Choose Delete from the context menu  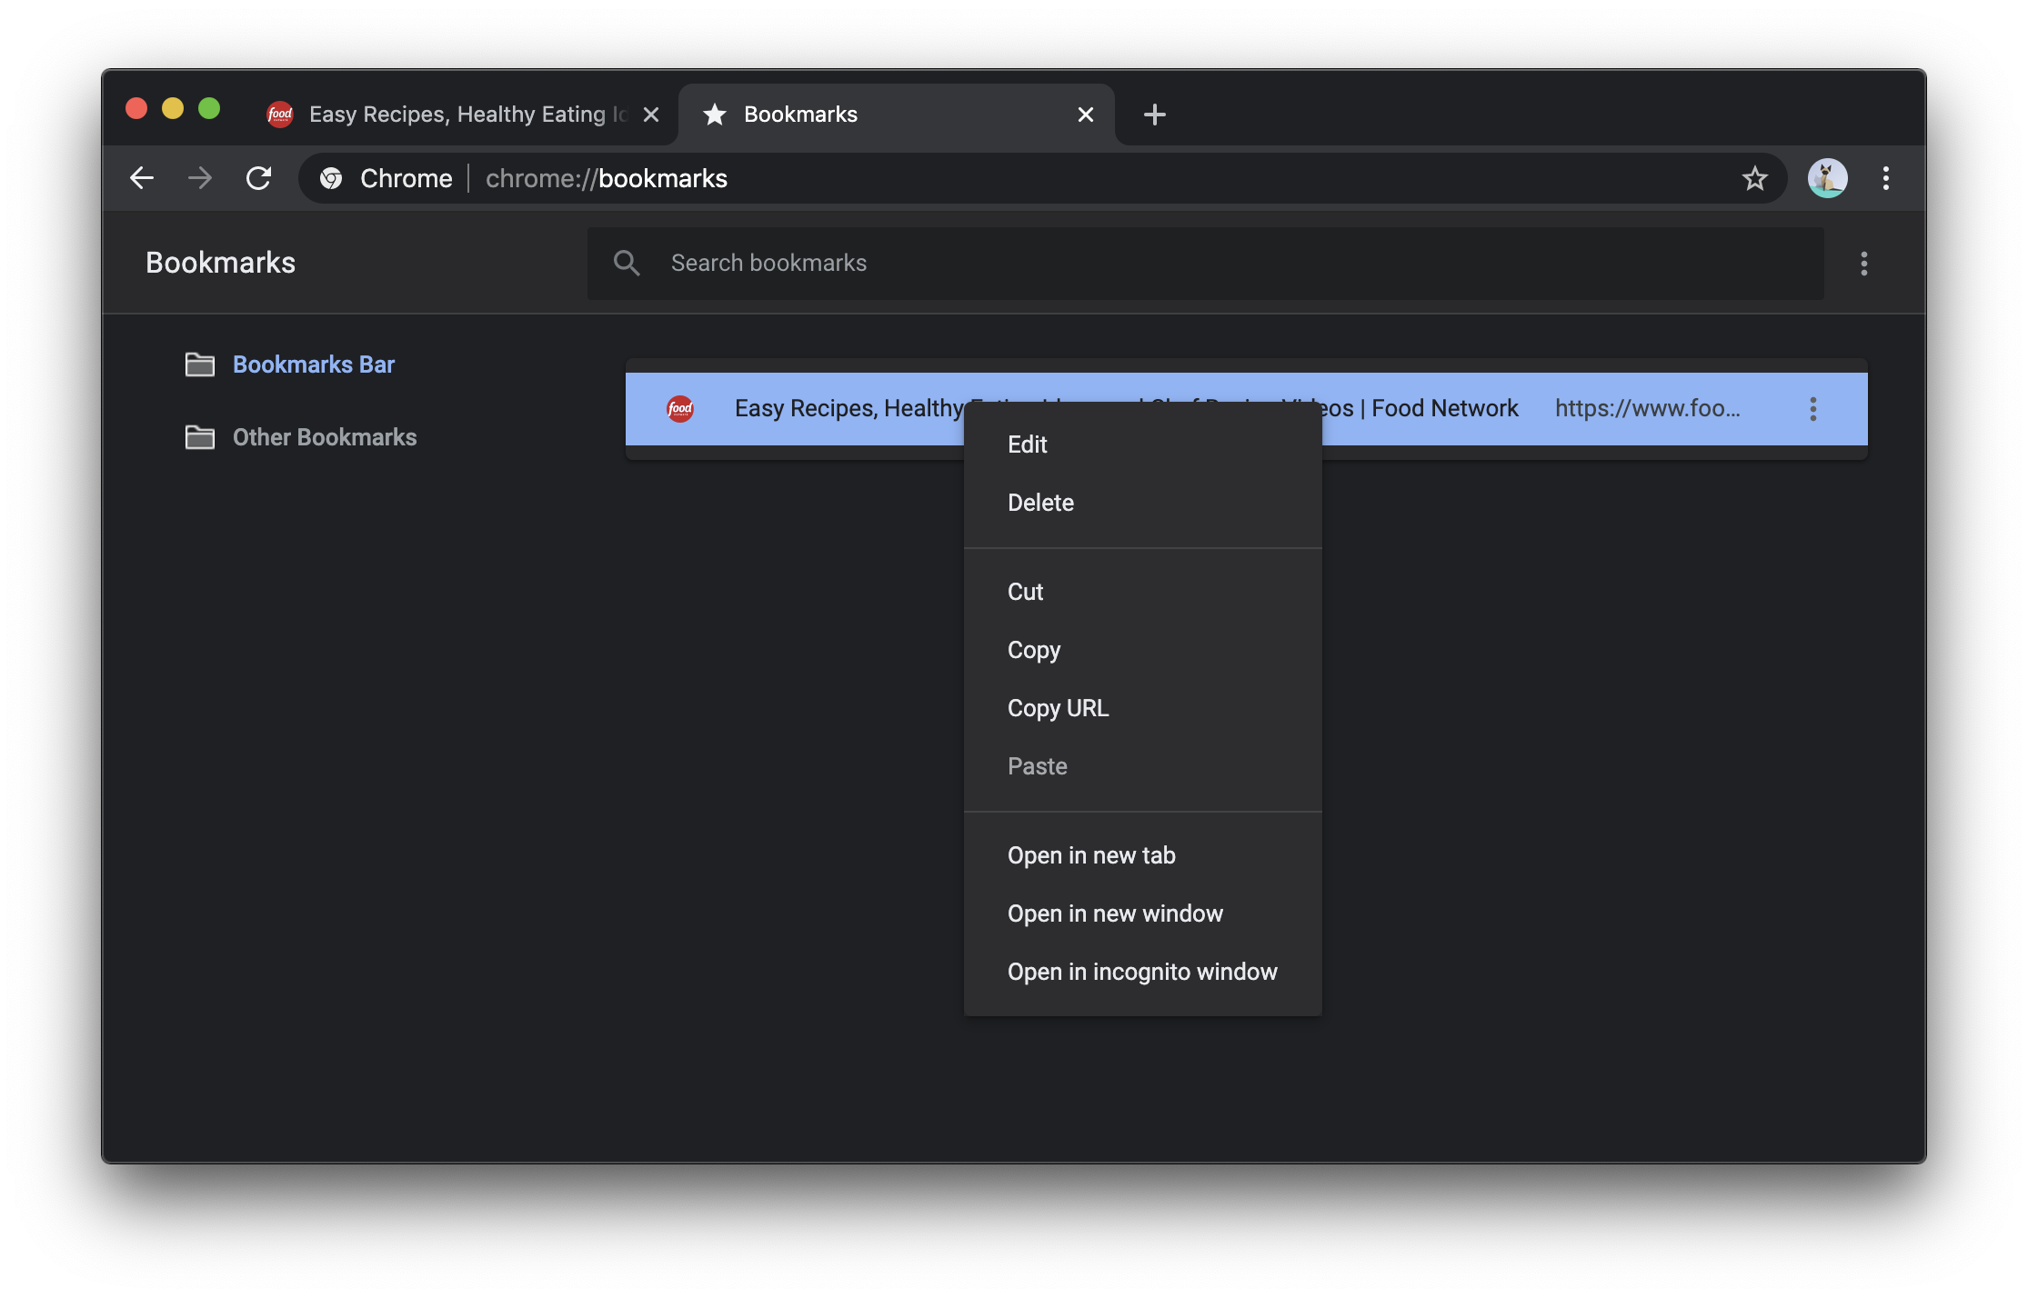[1143, 503]
